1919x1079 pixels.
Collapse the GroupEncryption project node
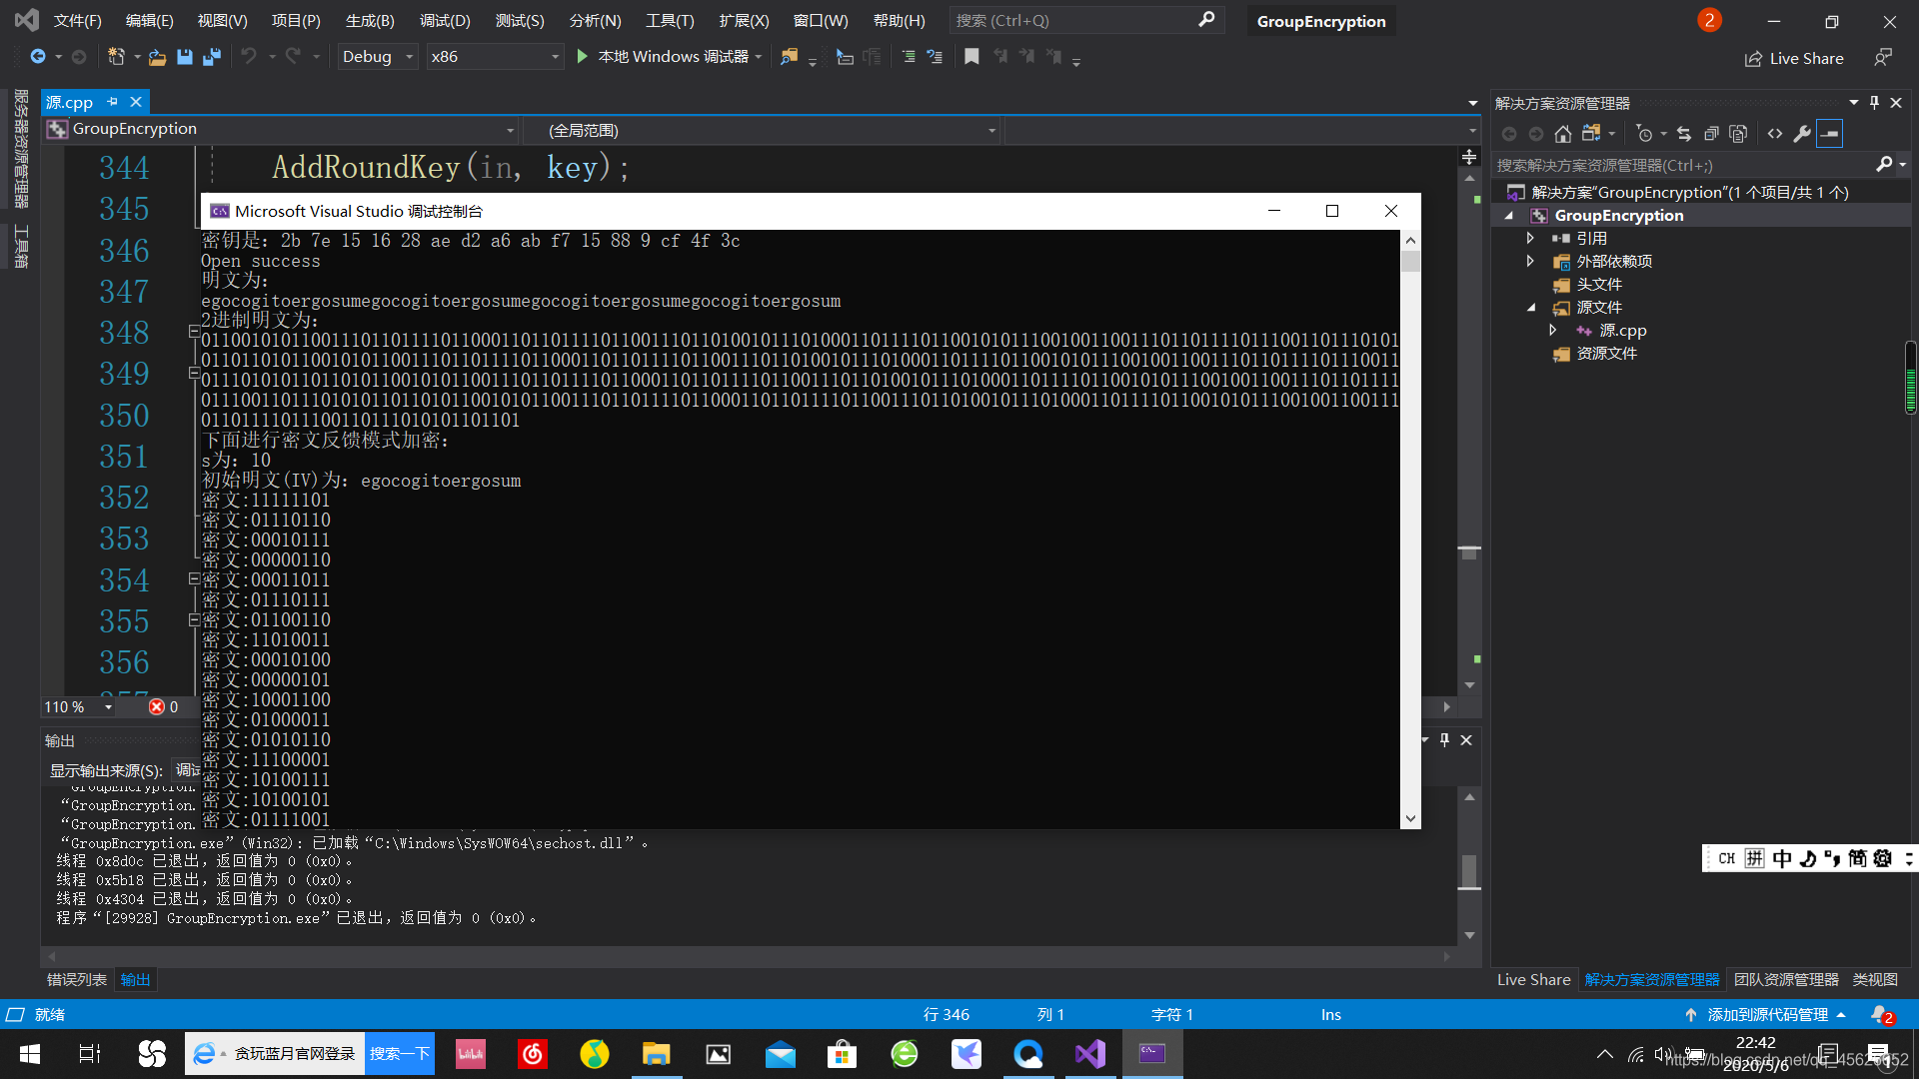pyautogui.click(x=1509, y=216)
